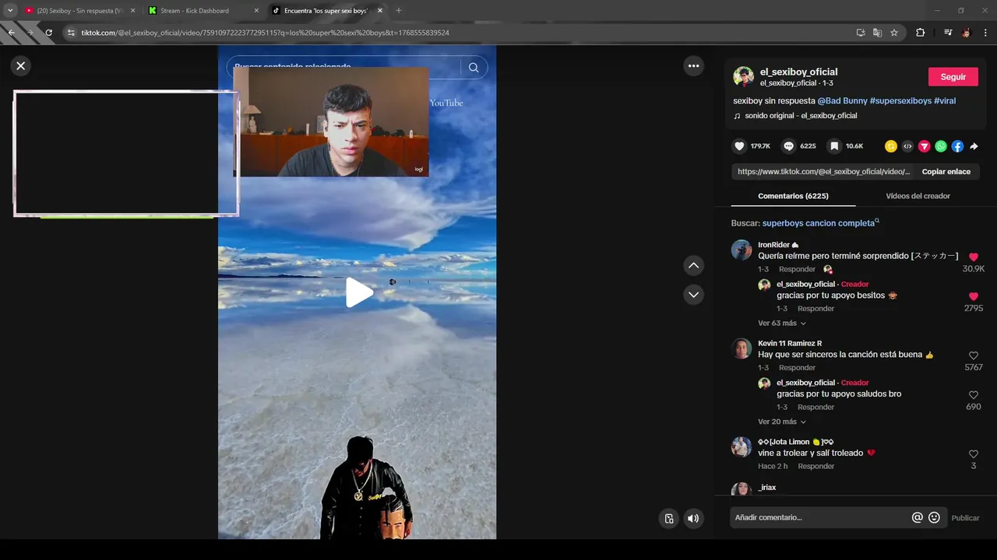997x560 pixels.
Task: Switch to Comentarios (6225) tab
Action: point(793,196)
